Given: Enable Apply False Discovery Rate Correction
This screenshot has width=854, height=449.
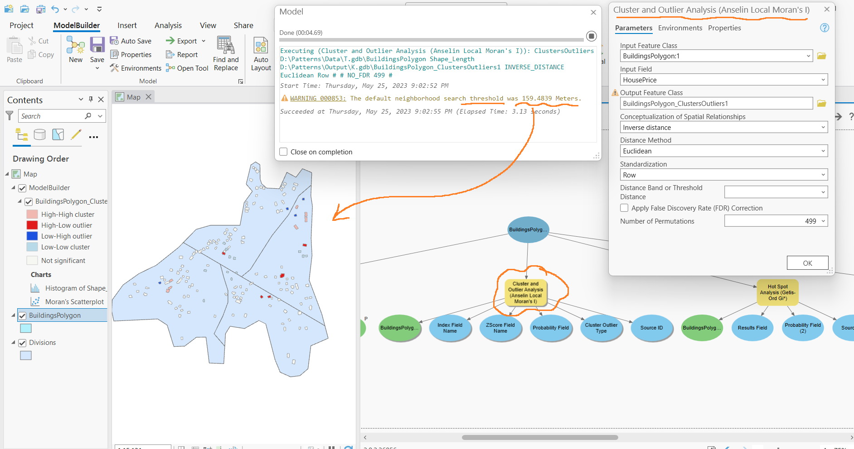Looking at the screenshot, I should (624, 208).
